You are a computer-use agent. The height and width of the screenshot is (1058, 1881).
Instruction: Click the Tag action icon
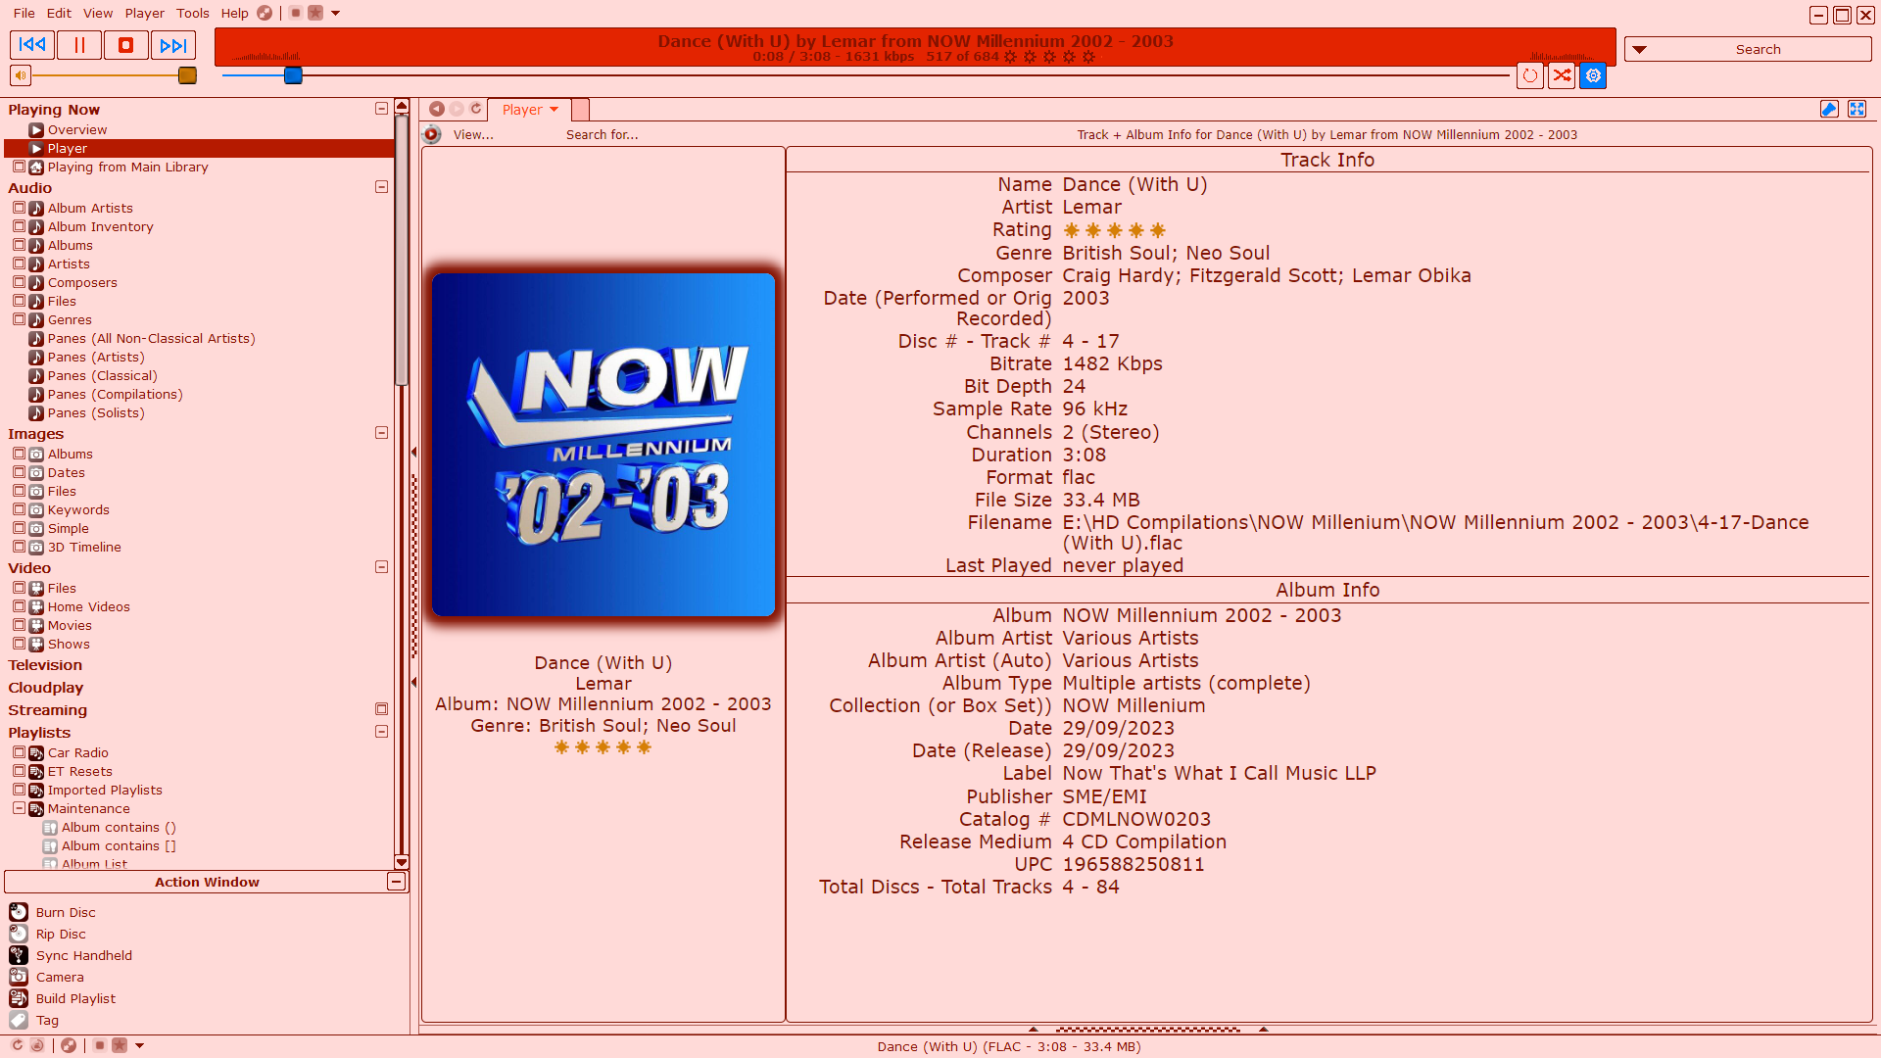coord(19,1020)
